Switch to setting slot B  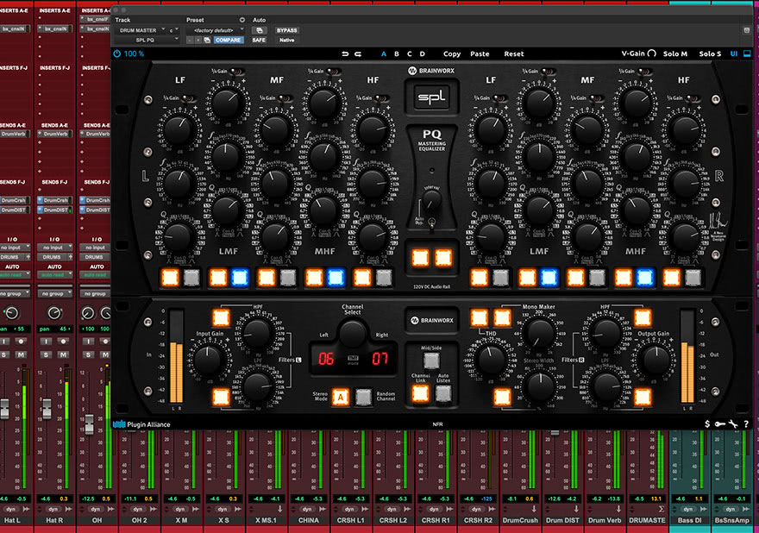tap(397, 53)
